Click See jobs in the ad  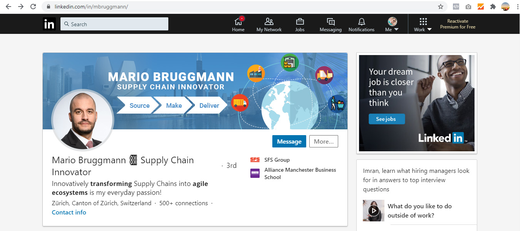tap(387, 119)
